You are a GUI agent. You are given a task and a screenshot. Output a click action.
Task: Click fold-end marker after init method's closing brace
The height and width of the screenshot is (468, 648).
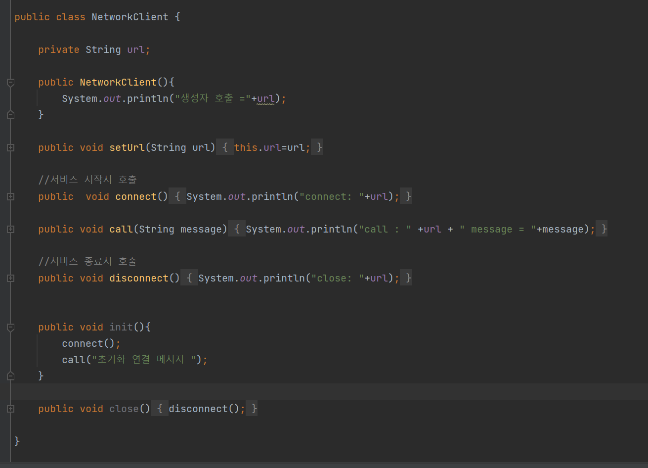pos(10,376)
